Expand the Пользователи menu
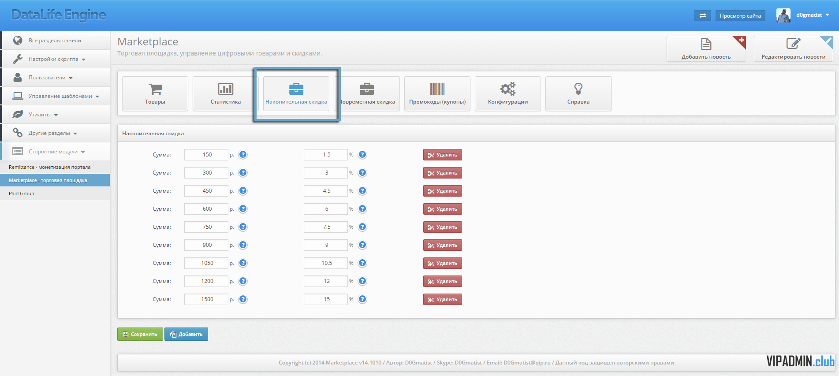 [x=55, y=78]
